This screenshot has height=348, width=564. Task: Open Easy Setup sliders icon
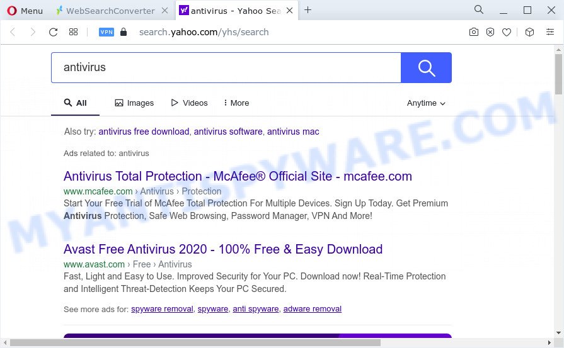tap(550, 31)
